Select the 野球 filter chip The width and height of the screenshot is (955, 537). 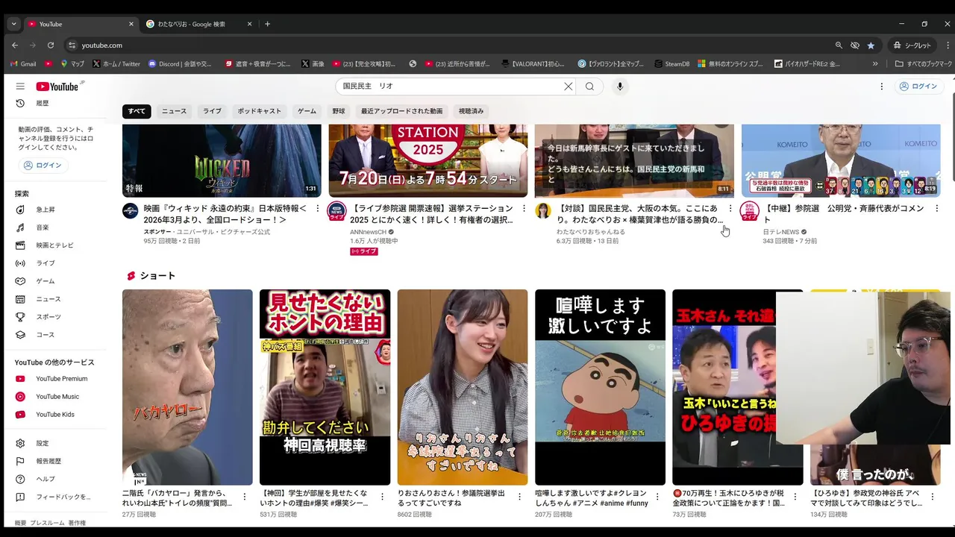coord(339,111)
